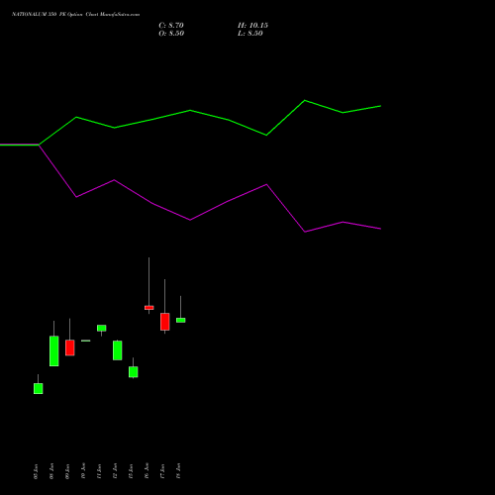The image size is (495, 495).
Task: Click the 10 Jan date label
Action: pos(83,470)
